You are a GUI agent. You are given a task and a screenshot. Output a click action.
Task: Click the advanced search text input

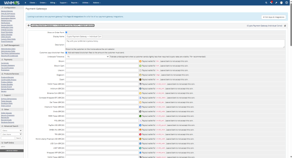tap(8, 138)
